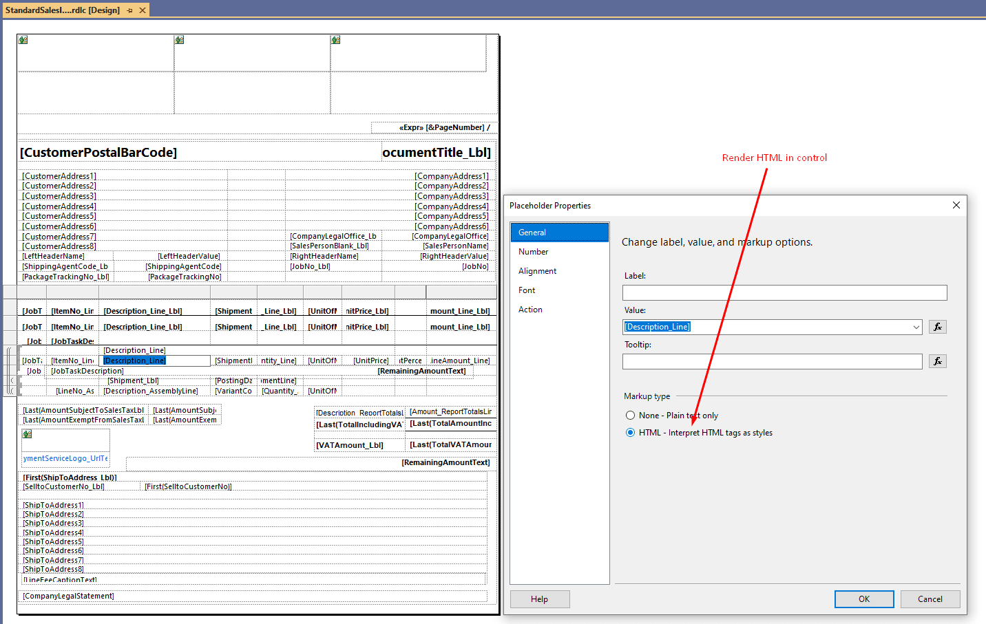Select the [Shipment_Lbl] cell
This screenshot has width=986, height=624.
tap(133, 380)
